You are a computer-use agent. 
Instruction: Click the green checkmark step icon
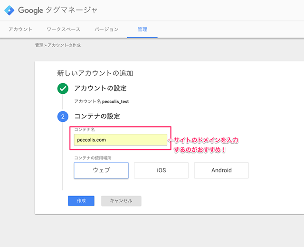[63, 89]
